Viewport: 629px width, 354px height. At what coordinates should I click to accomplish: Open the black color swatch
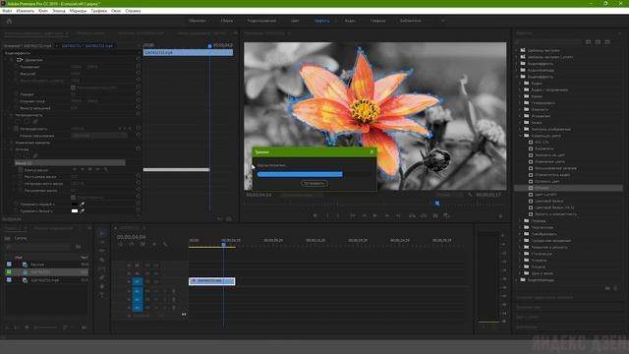point(75,204)
